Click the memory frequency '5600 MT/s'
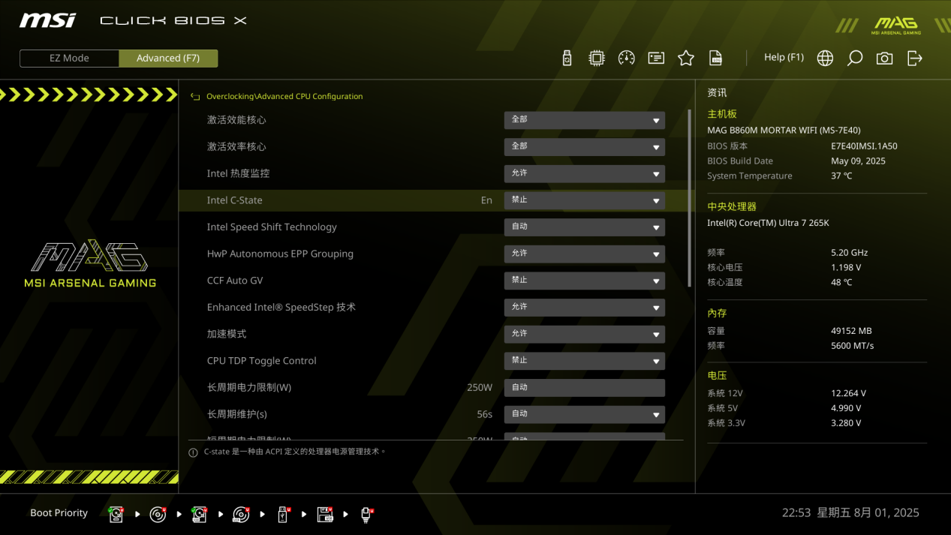This screenshot has height=535, width=951. (x=853, y=346)
